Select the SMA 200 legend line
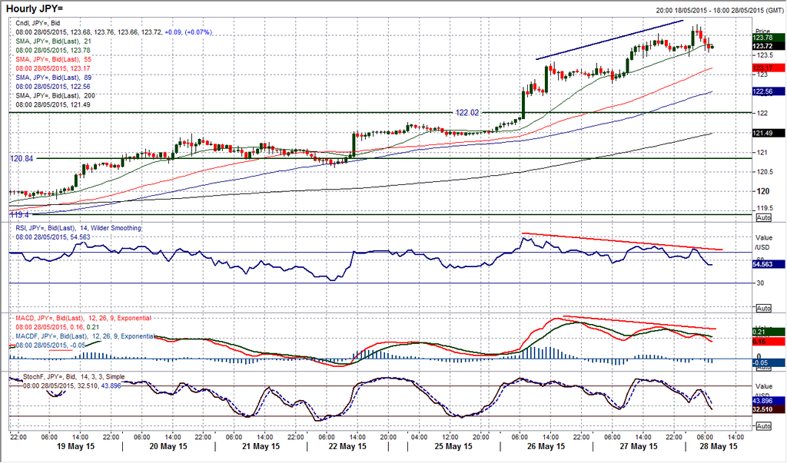Screen dimensions: 787x463 pos(55,95)
